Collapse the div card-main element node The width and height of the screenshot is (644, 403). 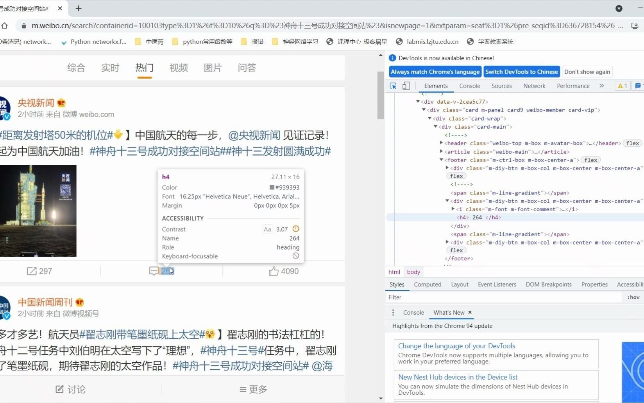pyautogui.click(x=435, y=127)
